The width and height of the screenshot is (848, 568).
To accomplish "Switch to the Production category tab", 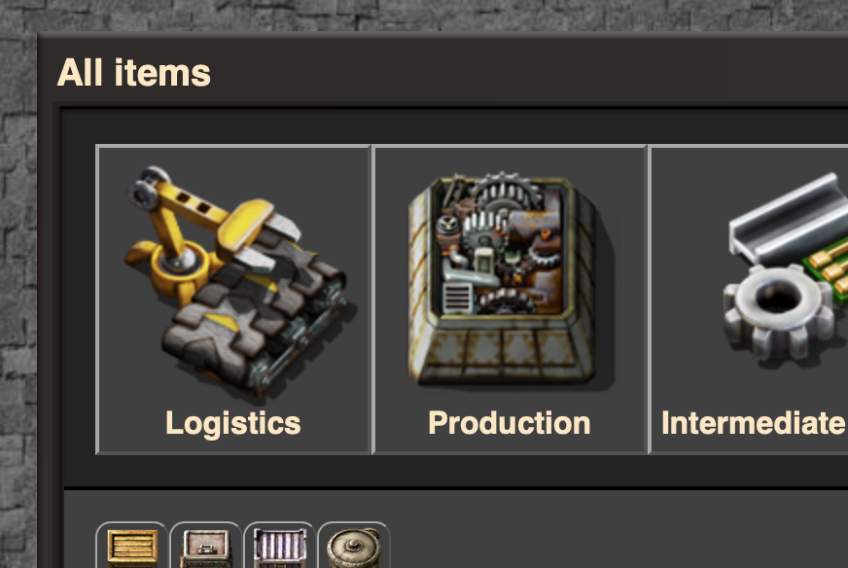I will pyautogui.click(x=510, y=300).
